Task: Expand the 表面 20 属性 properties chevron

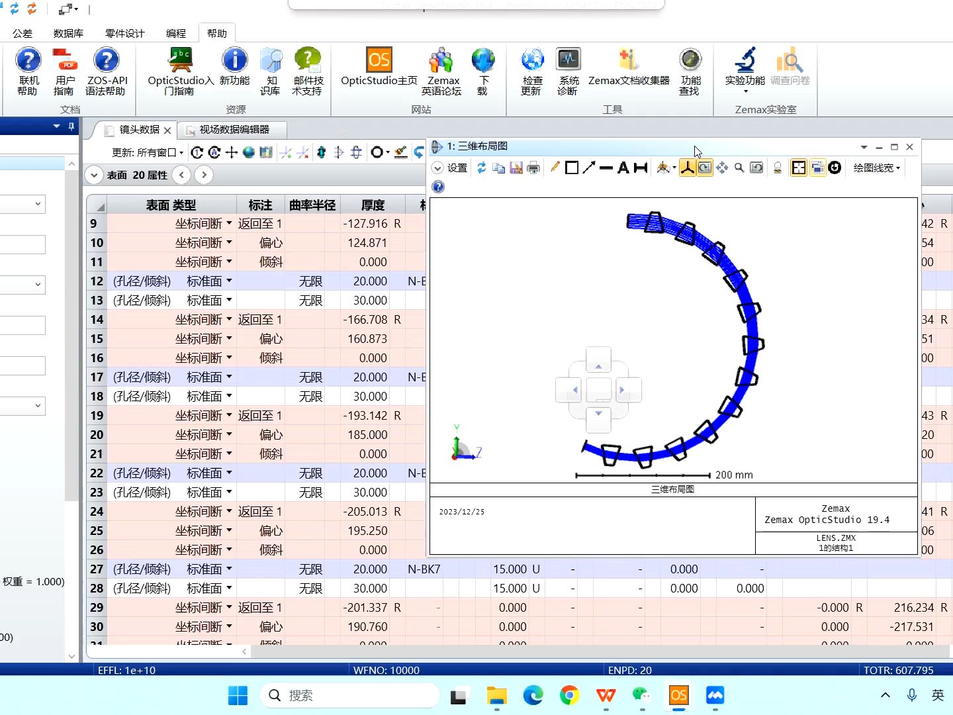Action: click(x=94, y=175)
